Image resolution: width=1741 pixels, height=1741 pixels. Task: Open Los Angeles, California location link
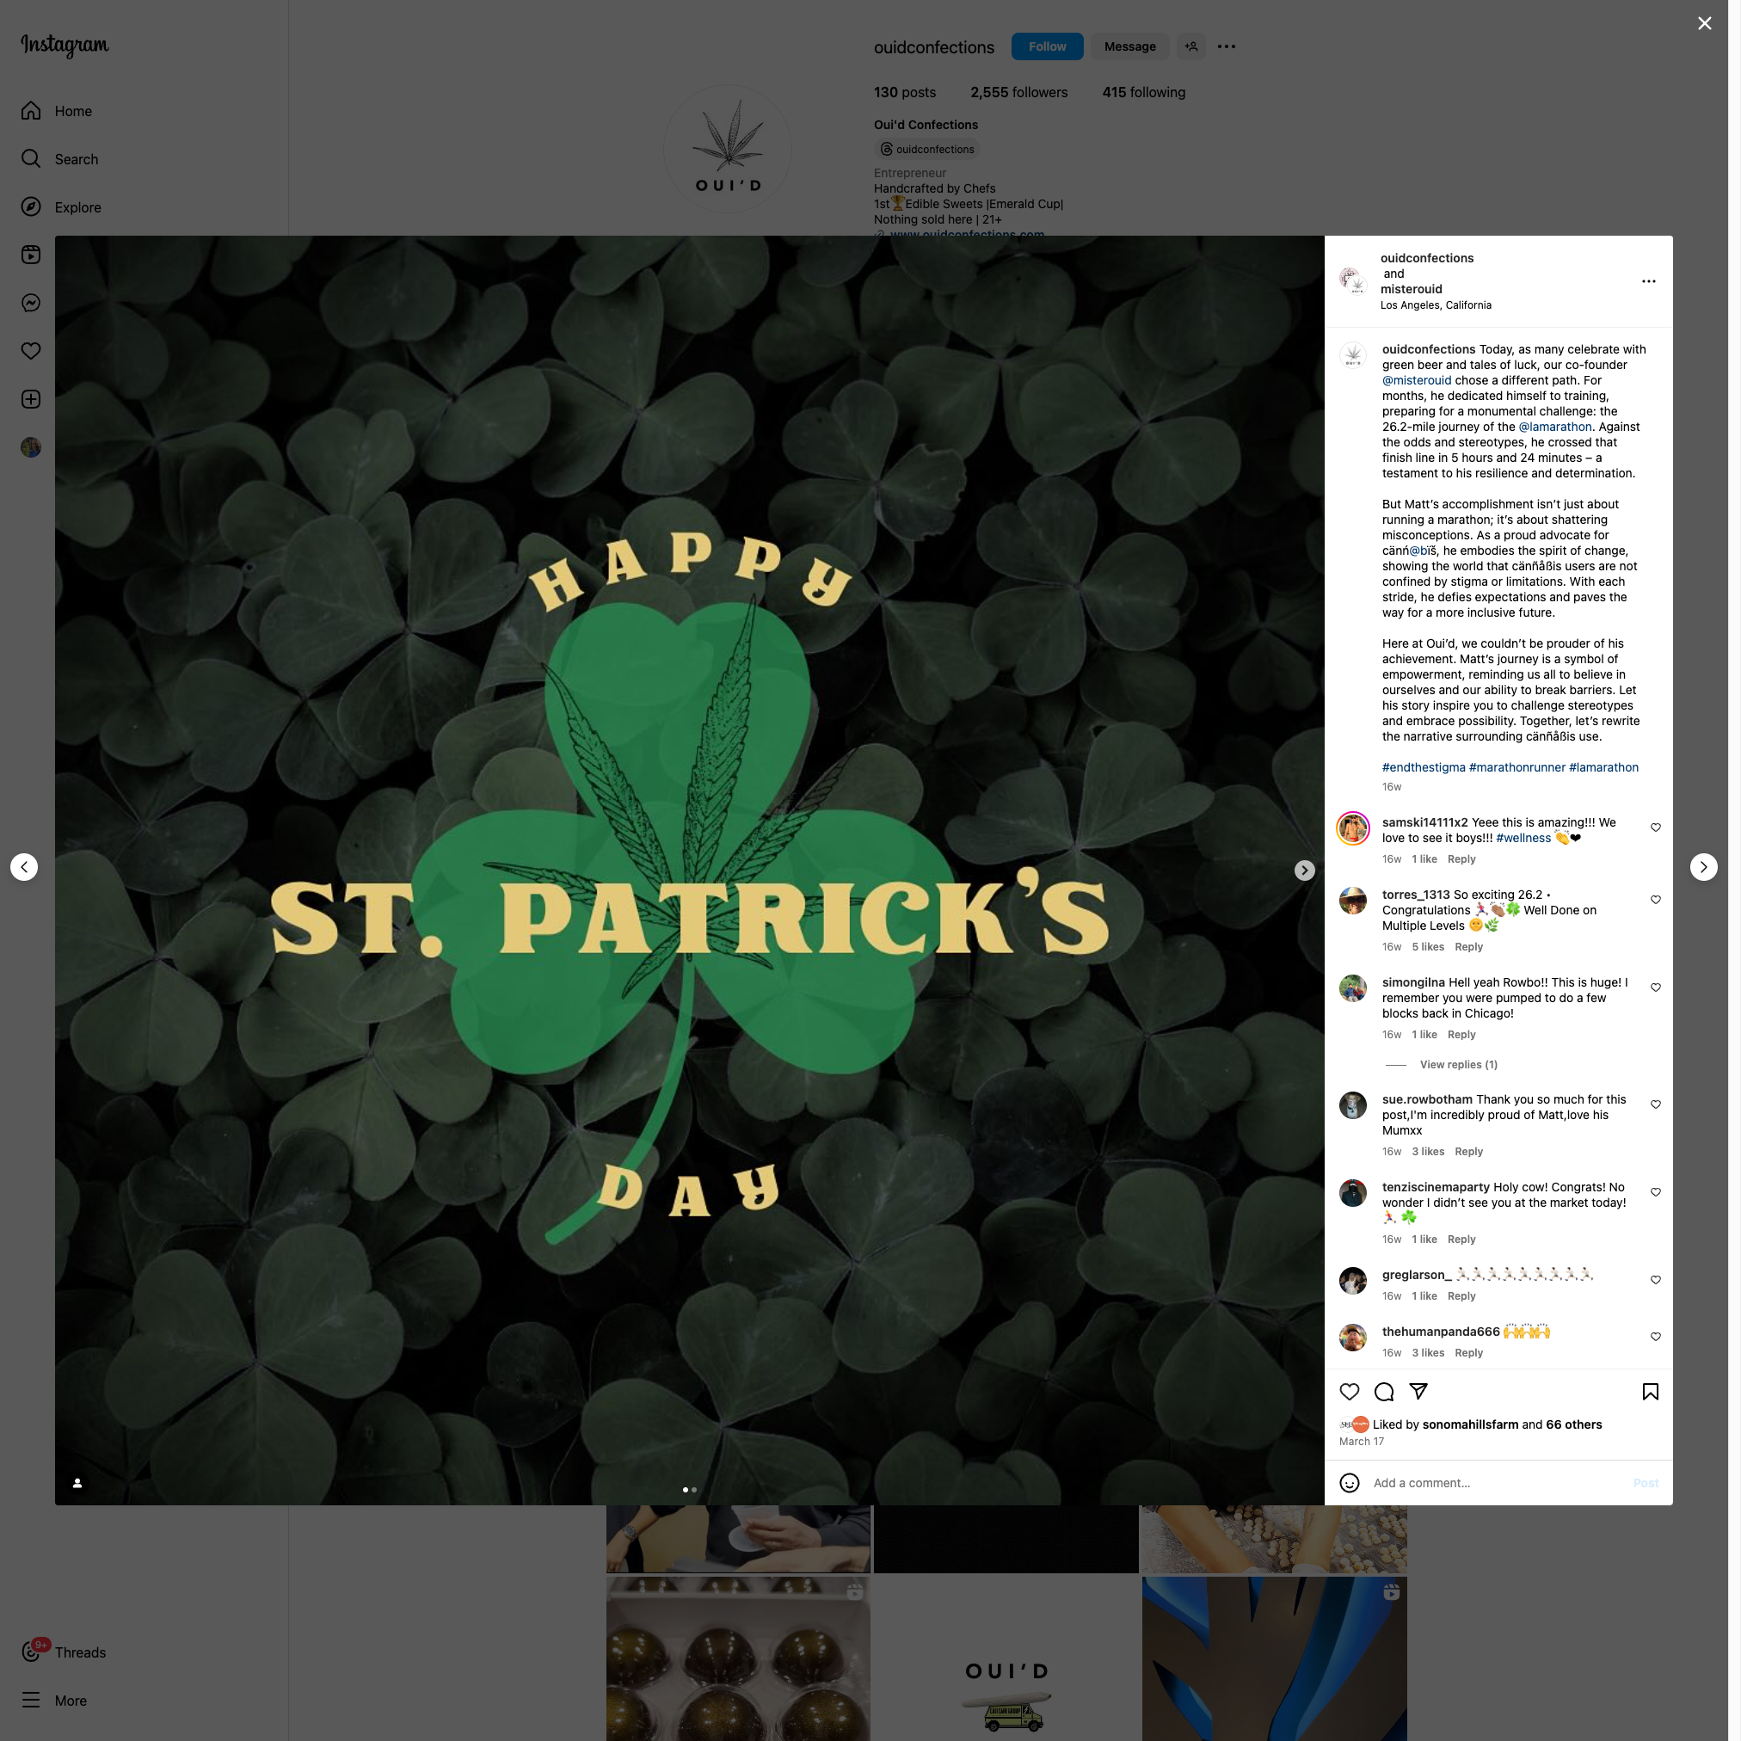coord(1435,305)
